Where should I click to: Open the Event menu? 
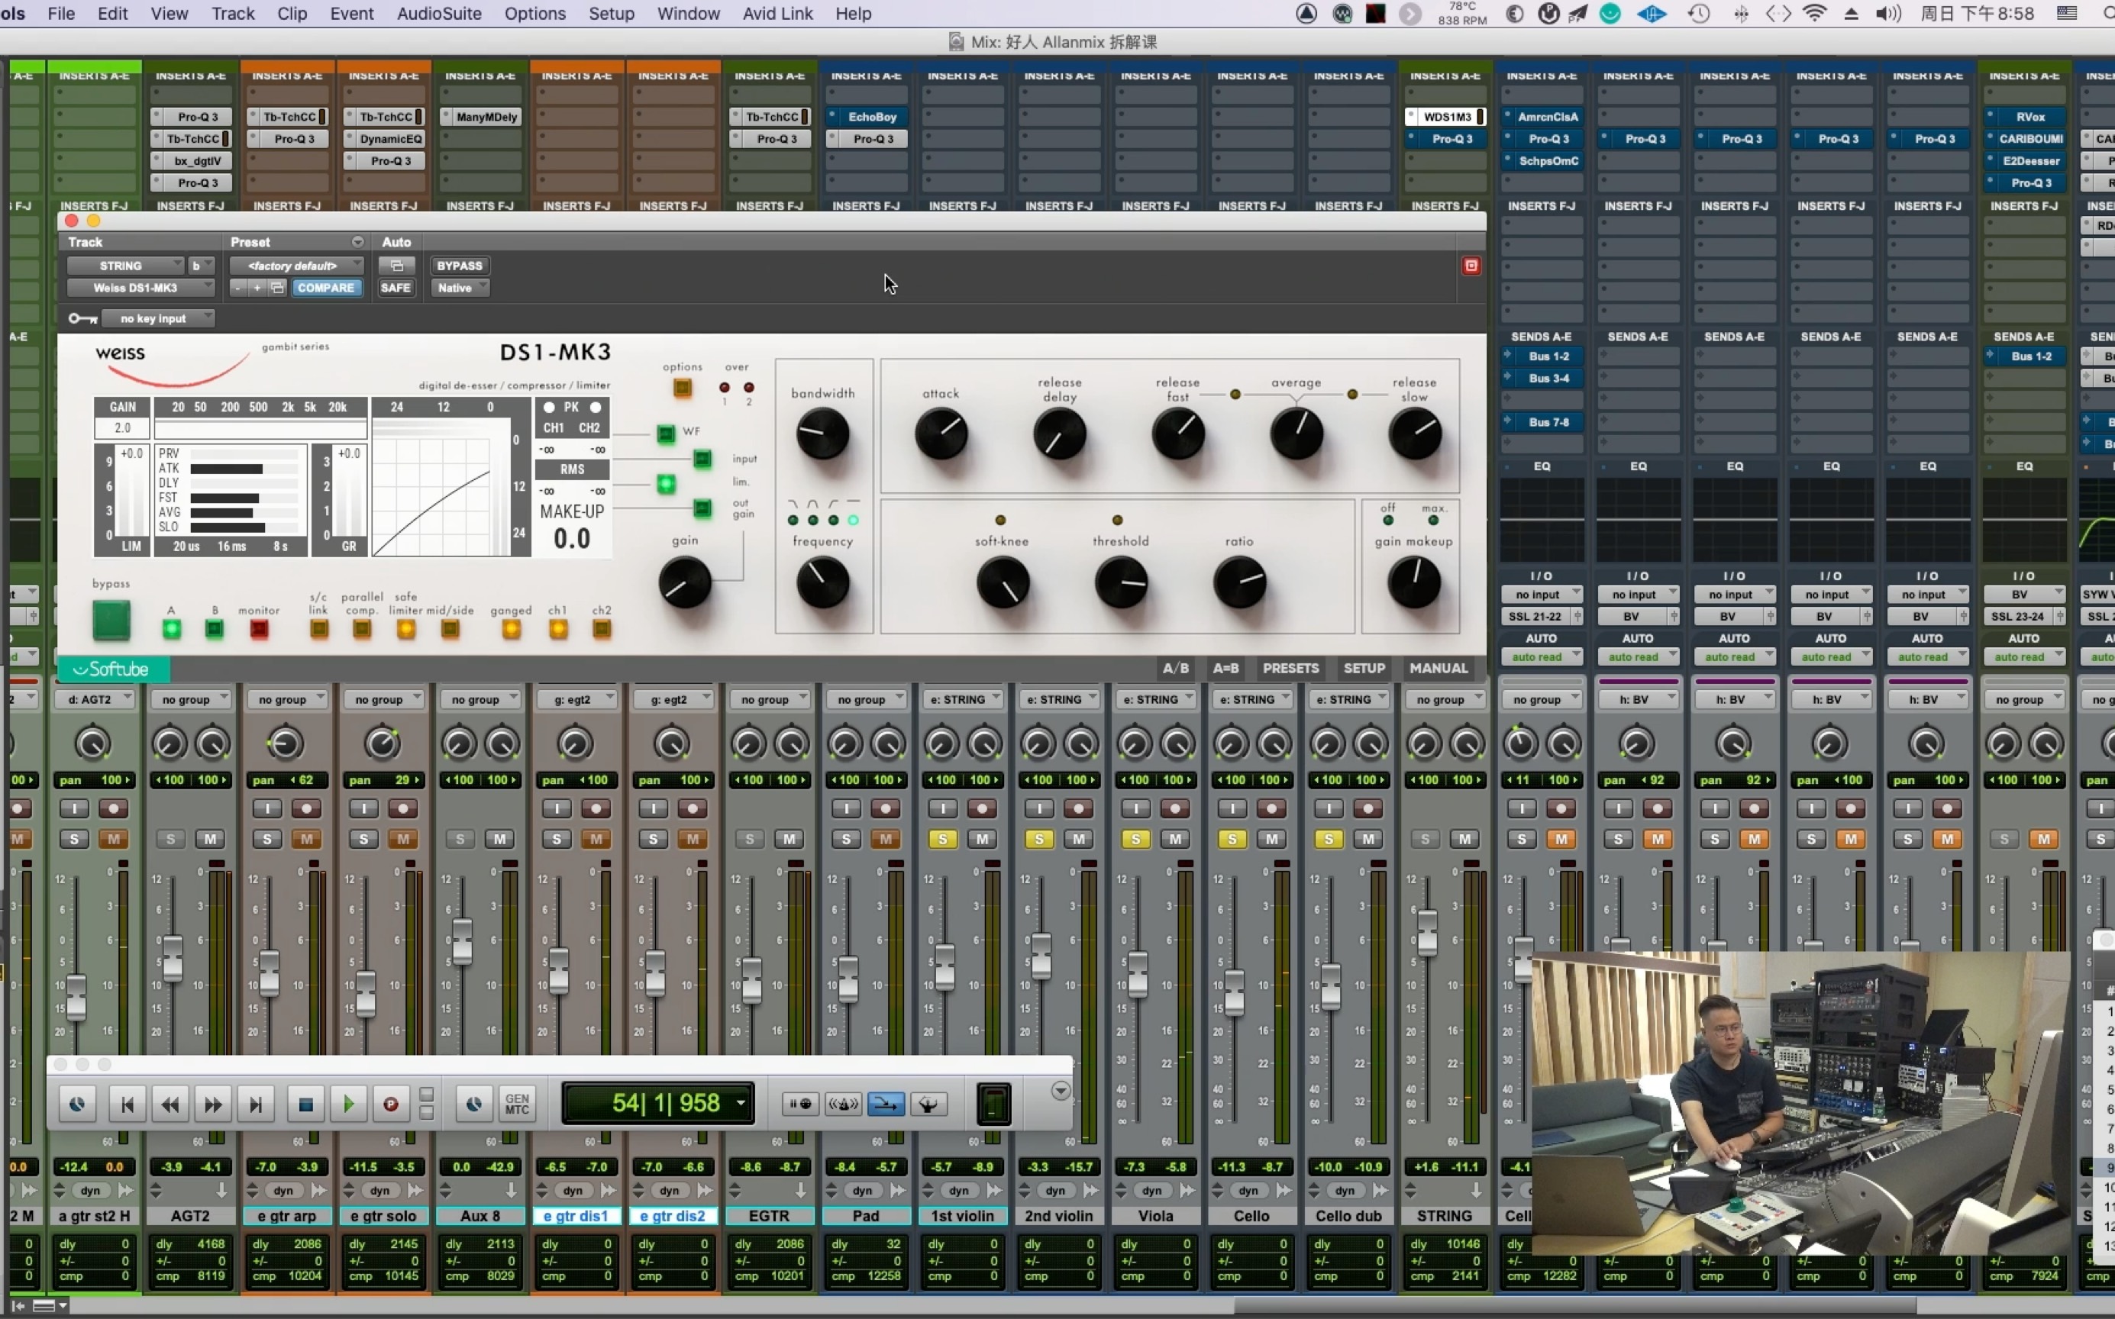pos(352,13)
